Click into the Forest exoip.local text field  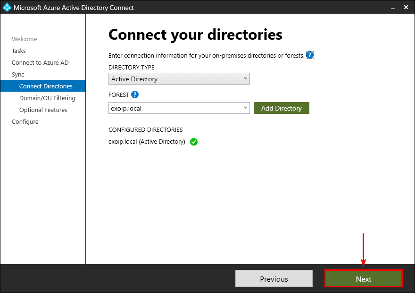174,108
